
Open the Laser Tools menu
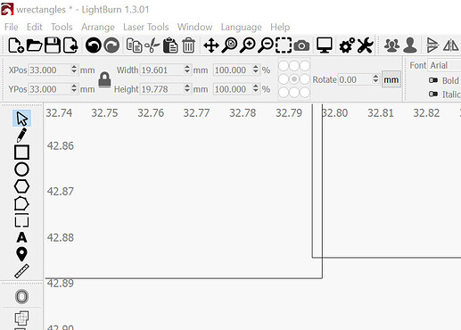tap(146, 27)
